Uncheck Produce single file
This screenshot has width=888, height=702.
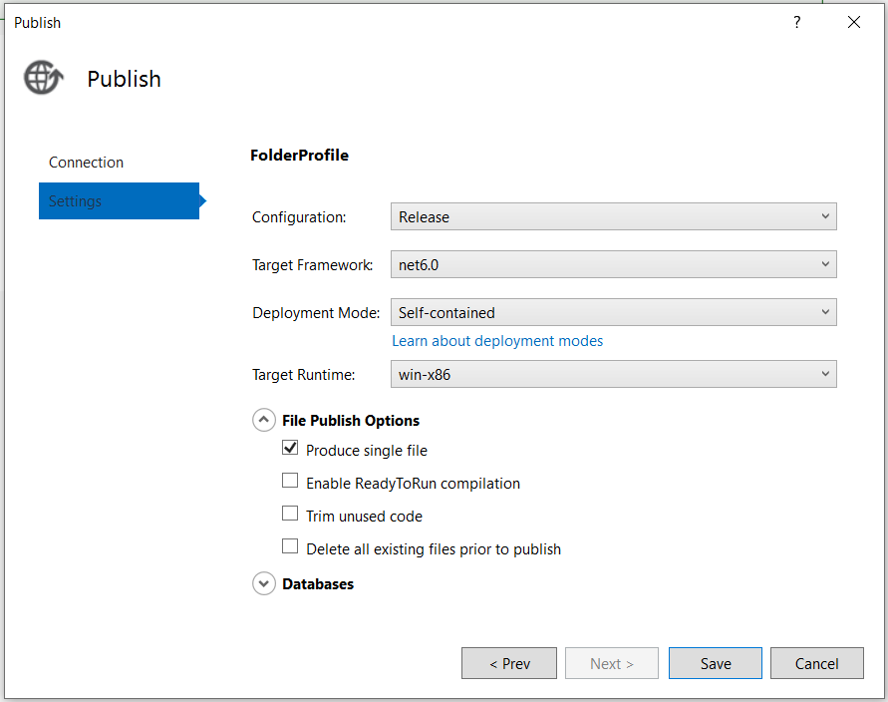pyautogui.click(x=290, y=448)
